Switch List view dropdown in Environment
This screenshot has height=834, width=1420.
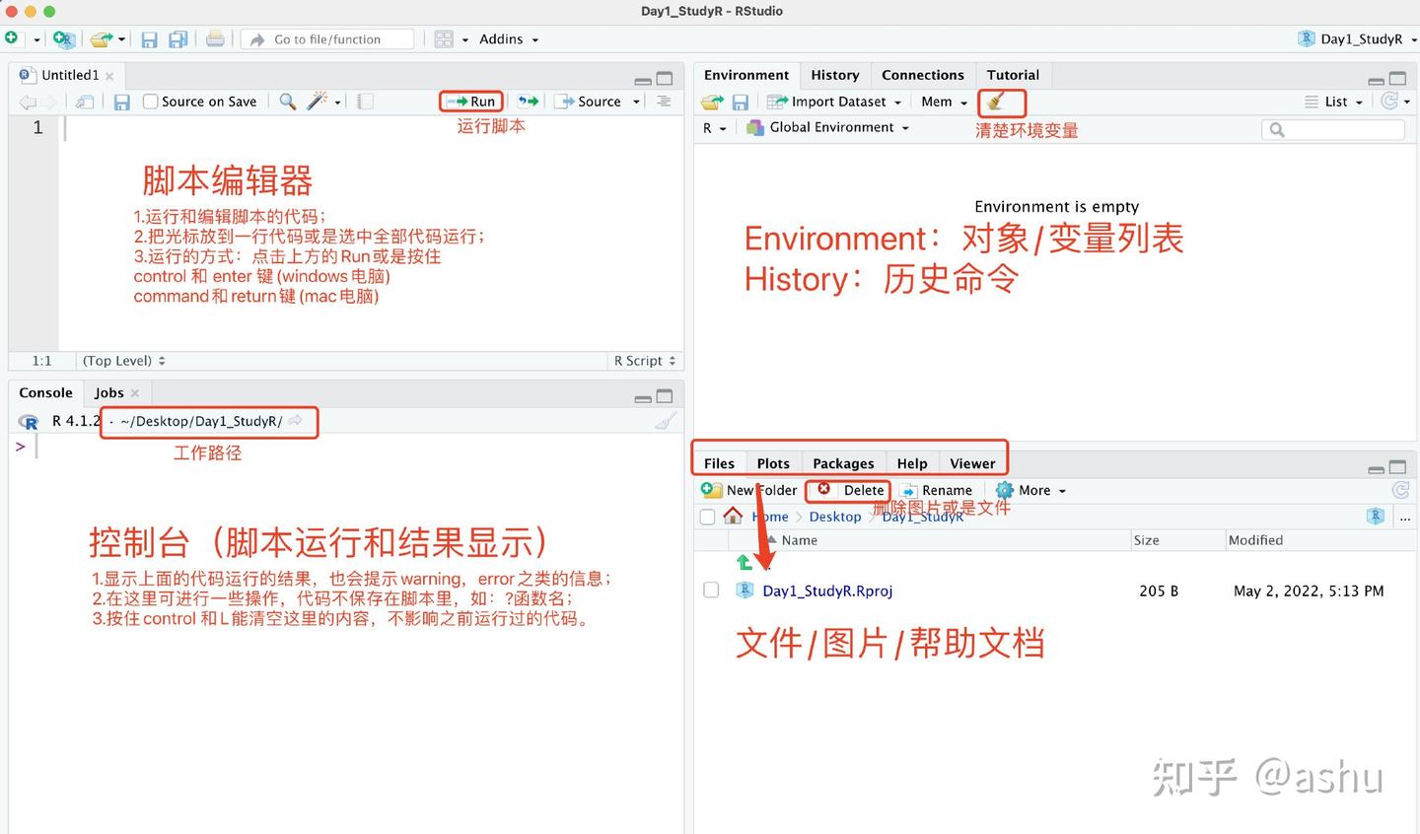point(1334,102)
